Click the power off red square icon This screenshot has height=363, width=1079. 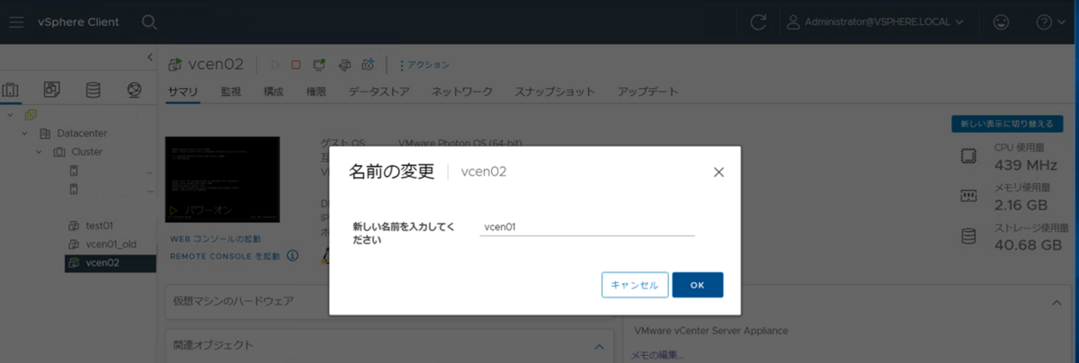[x=296, y=65]
